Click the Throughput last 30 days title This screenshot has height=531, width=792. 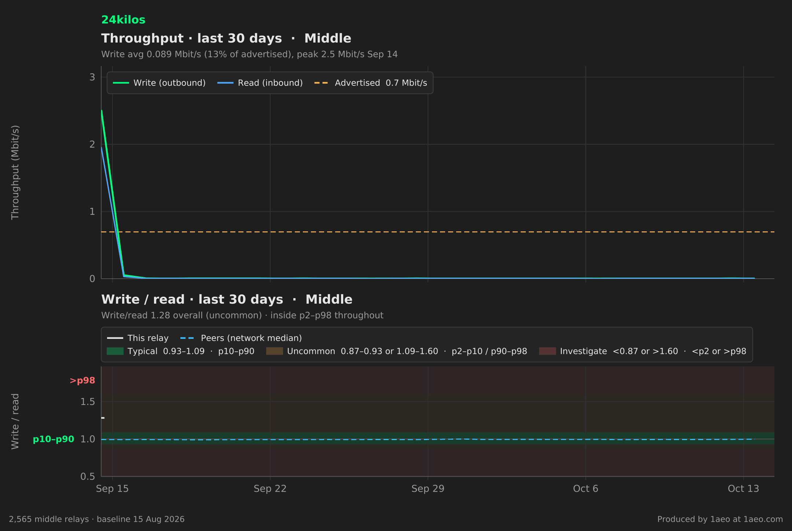226,39
